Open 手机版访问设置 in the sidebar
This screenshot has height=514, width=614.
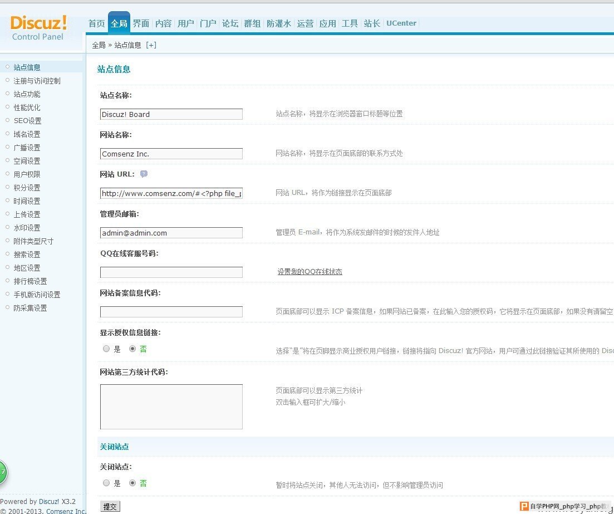(x=37, y=295)
